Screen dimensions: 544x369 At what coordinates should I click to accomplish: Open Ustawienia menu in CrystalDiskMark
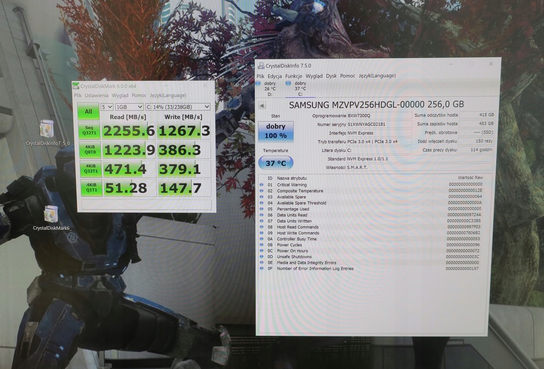[97, 96]
